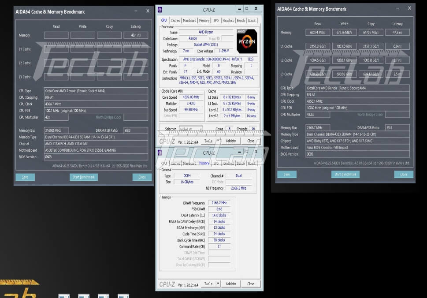Click the CPU-Z app icon in top window title bar
This screenshot has height=298, width=427.
point(160,10)
